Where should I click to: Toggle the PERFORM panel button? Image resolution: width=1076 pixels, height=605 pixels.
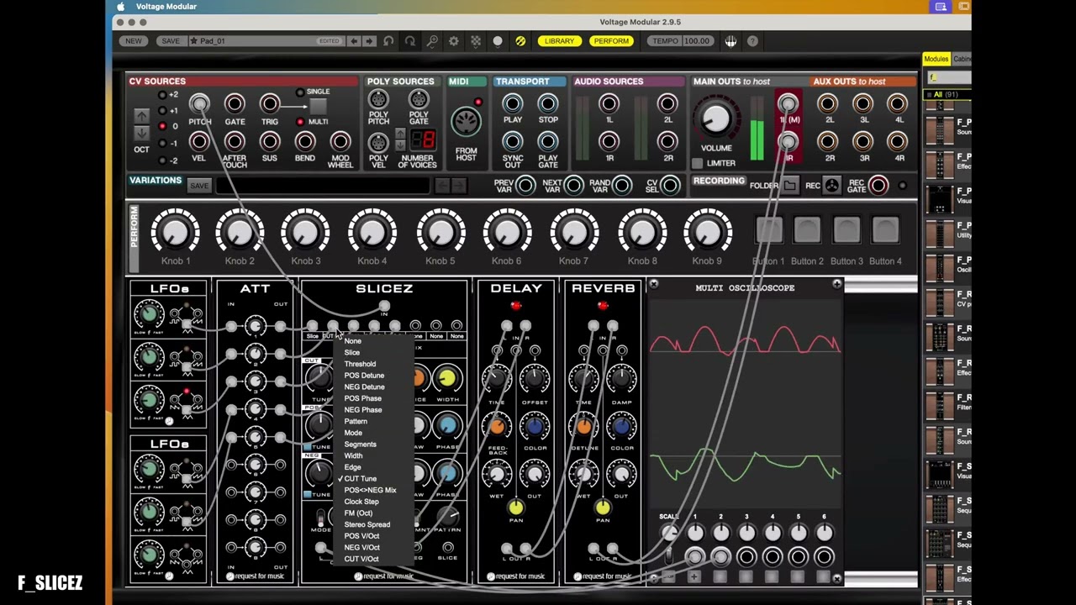611,41
